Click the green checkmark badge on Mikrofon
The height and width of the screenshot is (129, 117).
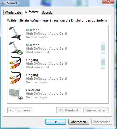[x=20, y=53]
